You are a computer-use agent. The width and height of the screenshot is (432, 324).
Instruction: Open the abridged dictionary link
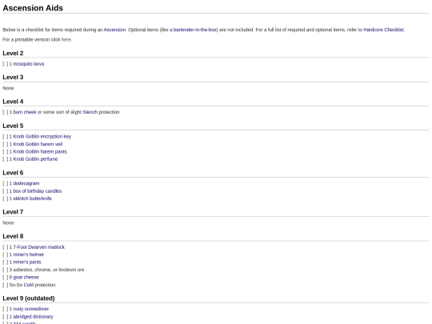(33, 317)
